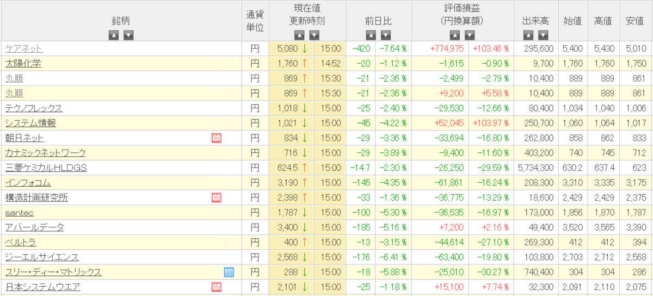Image resolution: width=653 pixels, height=296 pixels.
Task: Sort 前日比 column ascending arrow
Action: click(x=371, y=35)
